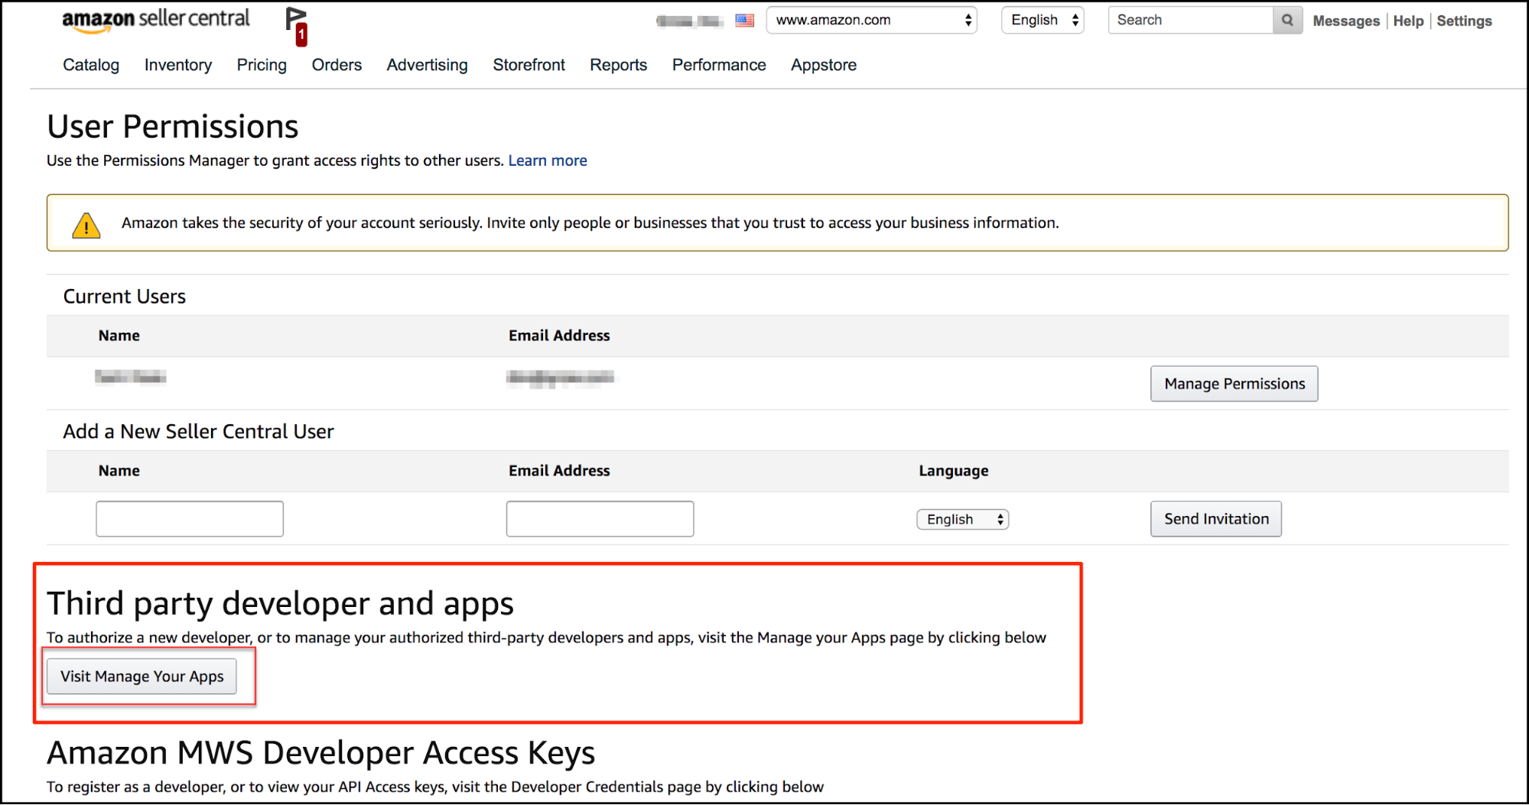Open the Catalog menu
Screen dimensions: 1529x805
coord(91,65)
